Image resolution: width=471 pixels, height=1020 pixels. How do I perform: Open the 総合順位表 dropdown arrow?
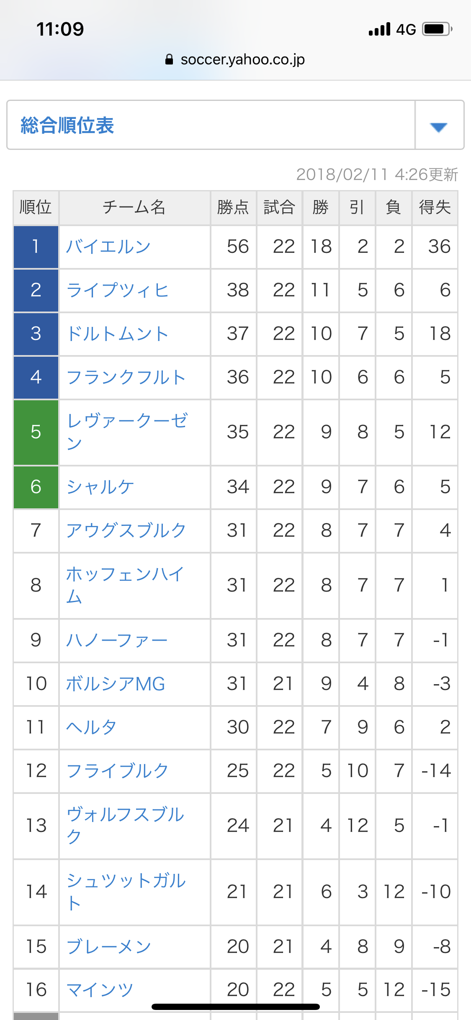(x=439, y=126)
